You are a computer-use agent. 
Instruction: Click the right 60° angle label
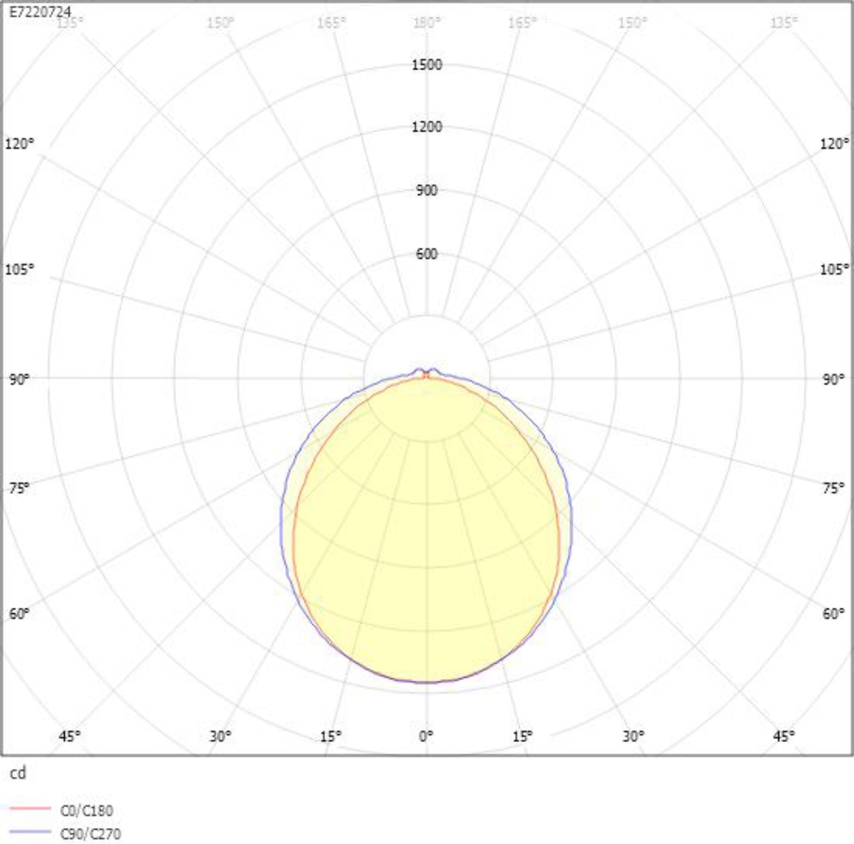[x=833, y=614]
